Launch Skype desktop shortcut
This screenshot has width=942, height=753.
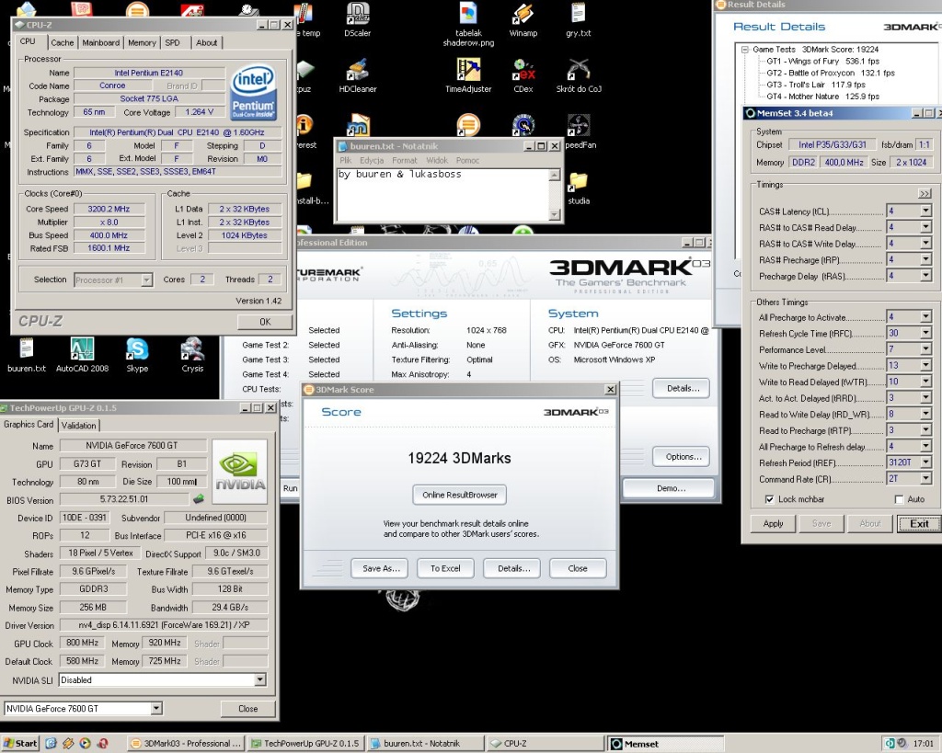[x=137, y=354]
